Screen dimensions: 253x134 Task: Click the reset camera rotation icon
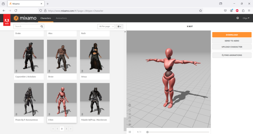click(x=130, y=110)
